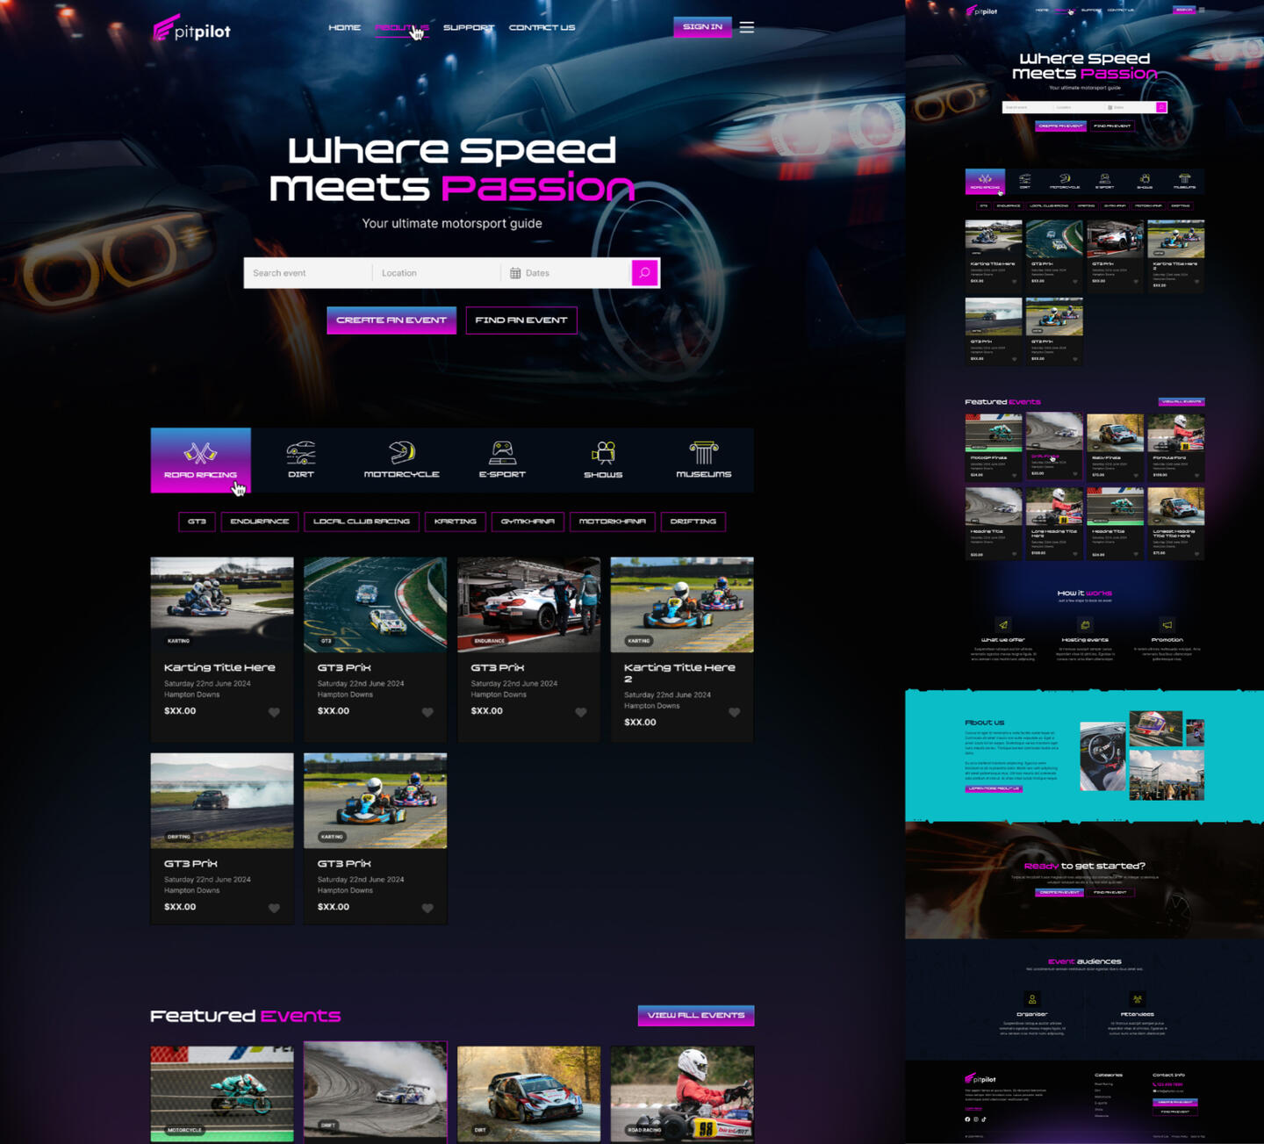Select the active Road Racing gradient tile
1264x1144 pixels.
point(200,460)
